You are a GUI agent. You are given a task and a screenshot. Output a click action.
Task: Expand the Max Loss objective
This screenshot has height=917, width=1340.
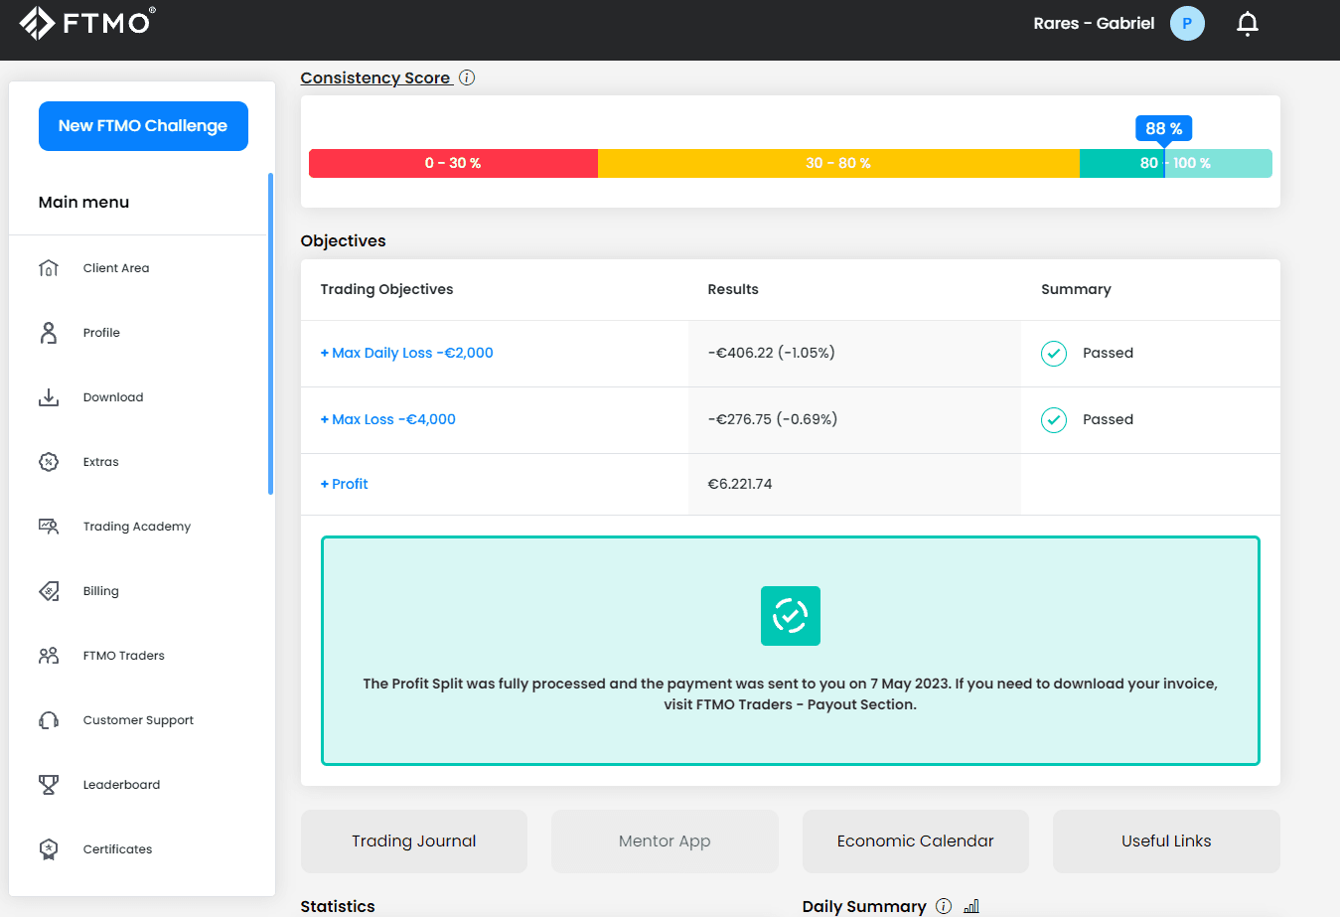coord(388,419)
